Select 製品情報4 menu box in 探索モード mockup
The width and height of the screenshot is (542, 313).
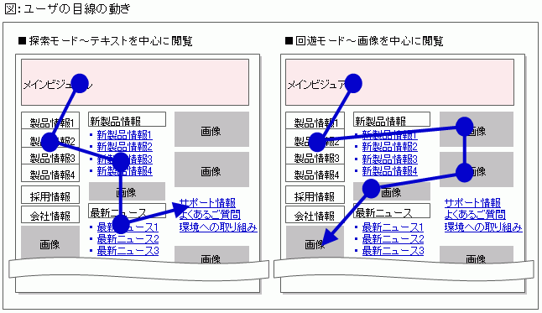click(x=50, y=173)
